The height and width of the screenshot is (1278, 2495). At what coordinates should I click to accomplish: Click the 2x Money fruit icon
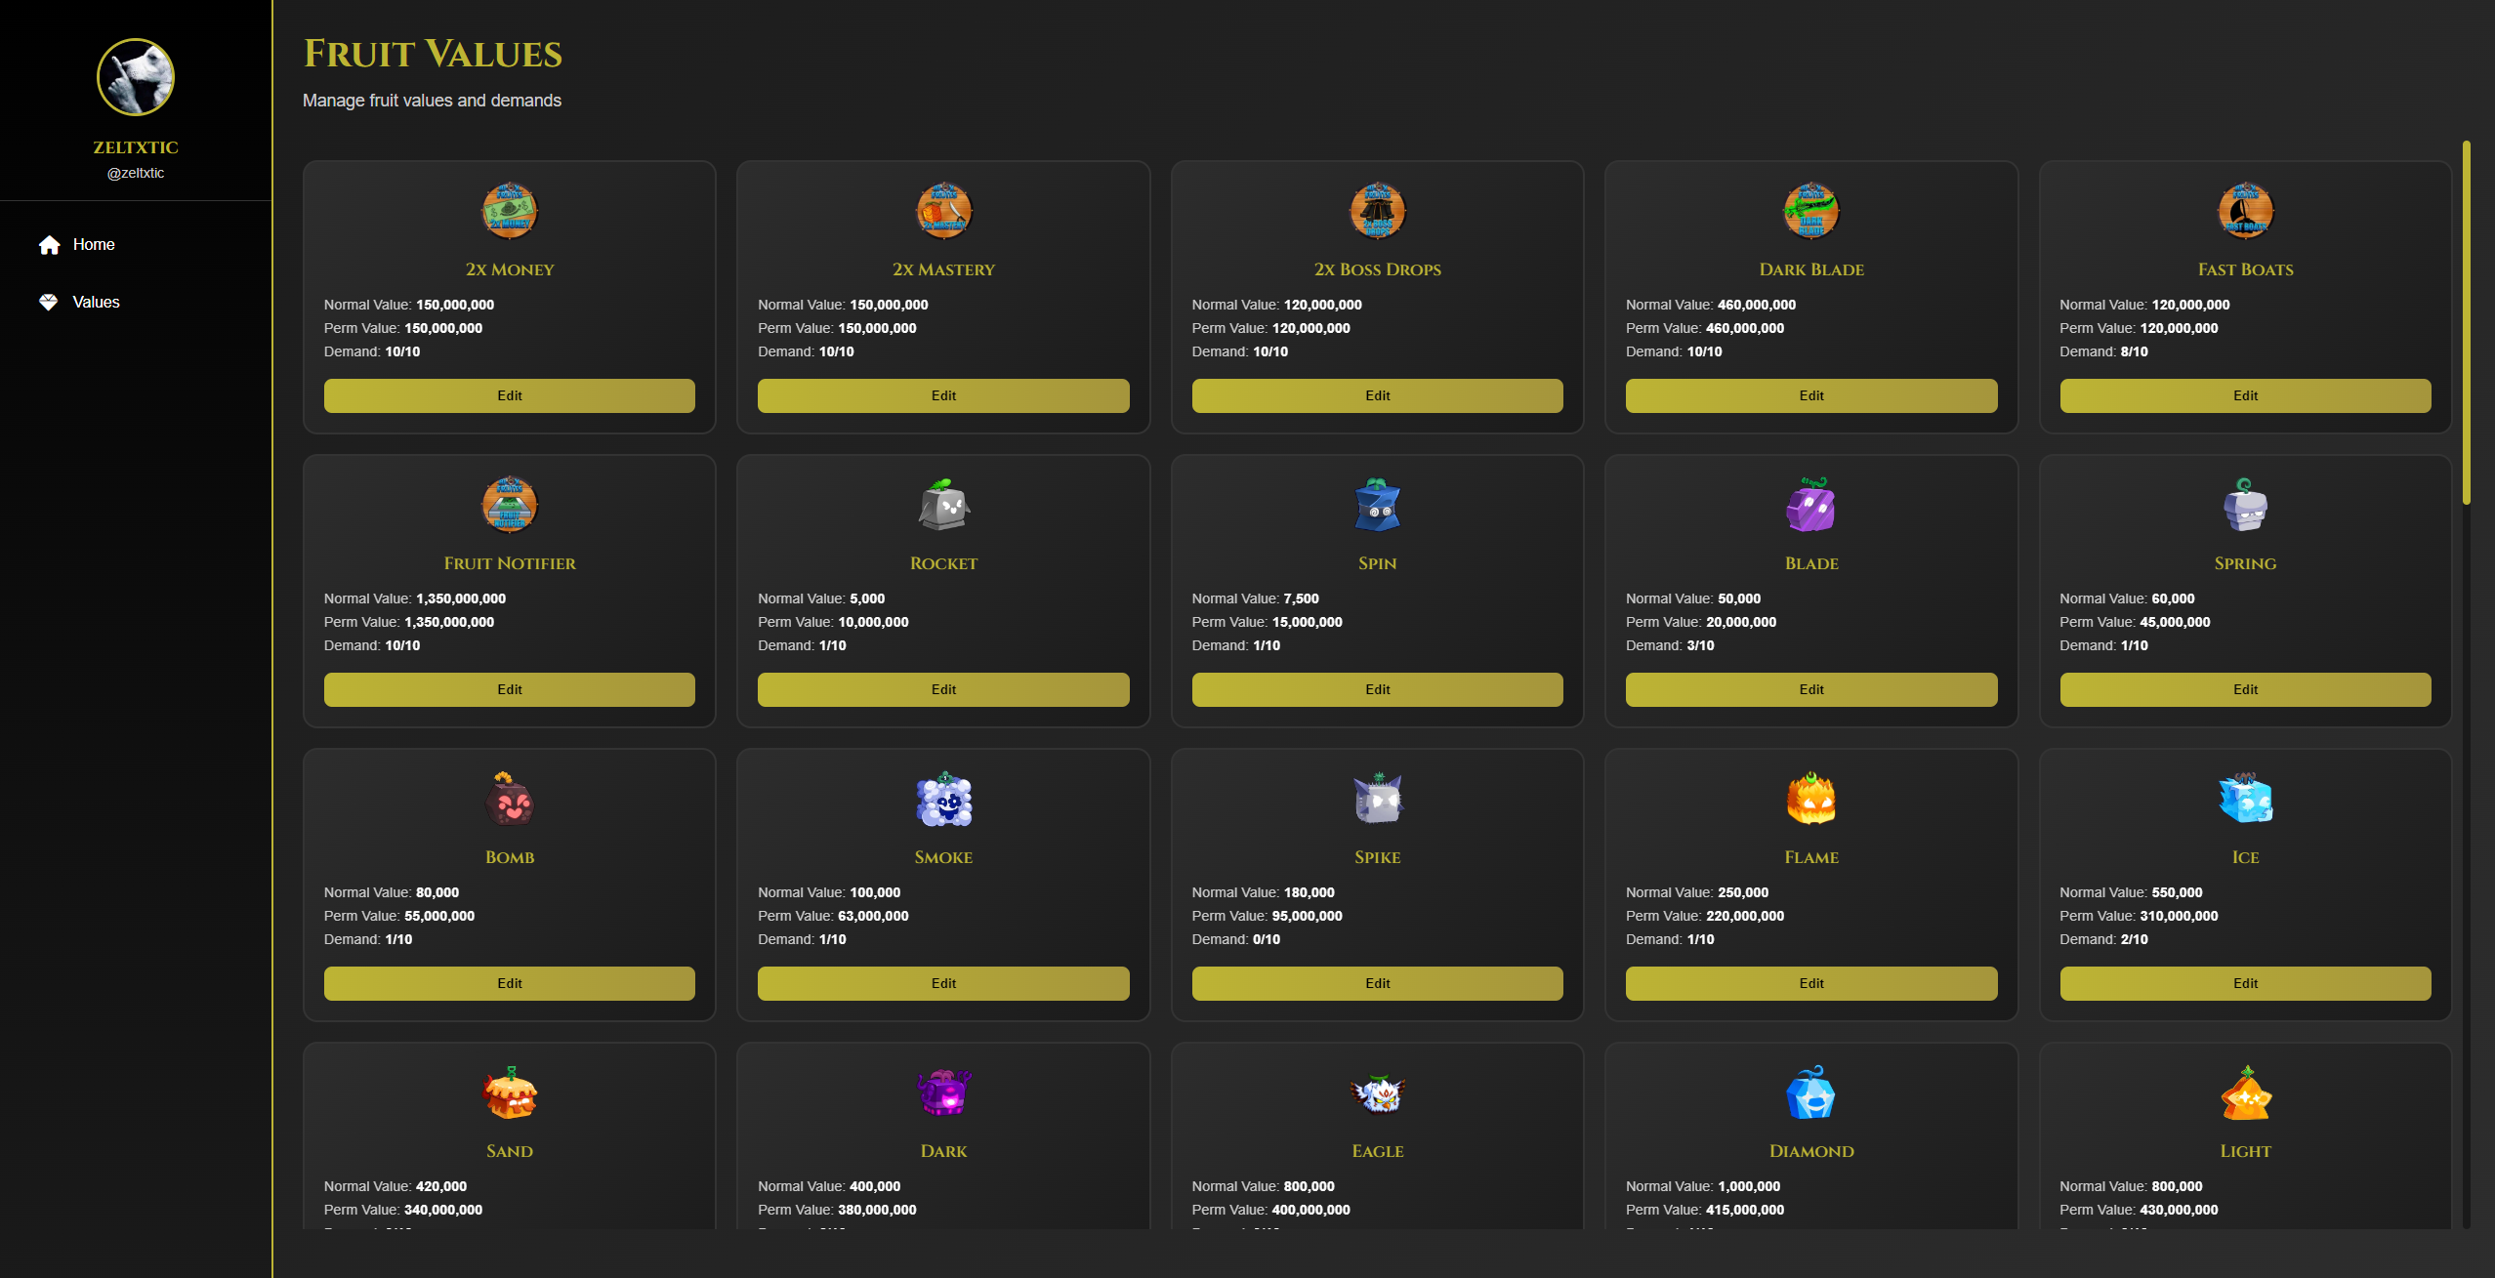(509, 211)
